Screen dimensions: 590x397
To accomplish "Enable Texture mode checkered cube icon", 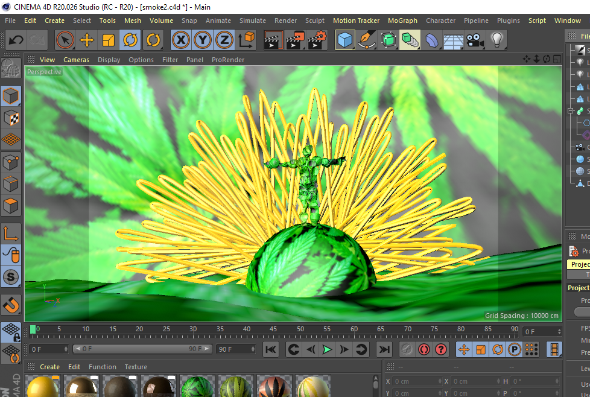I will pyautogui.click(x=10, y=118).
